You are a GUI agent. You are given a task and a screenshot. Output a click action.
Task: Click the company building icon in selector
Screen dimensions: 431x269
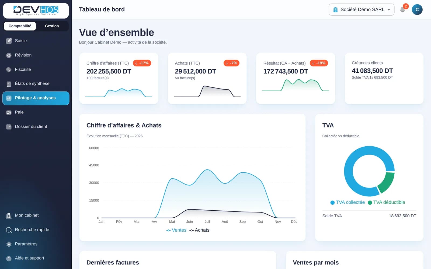pos(335,10)
